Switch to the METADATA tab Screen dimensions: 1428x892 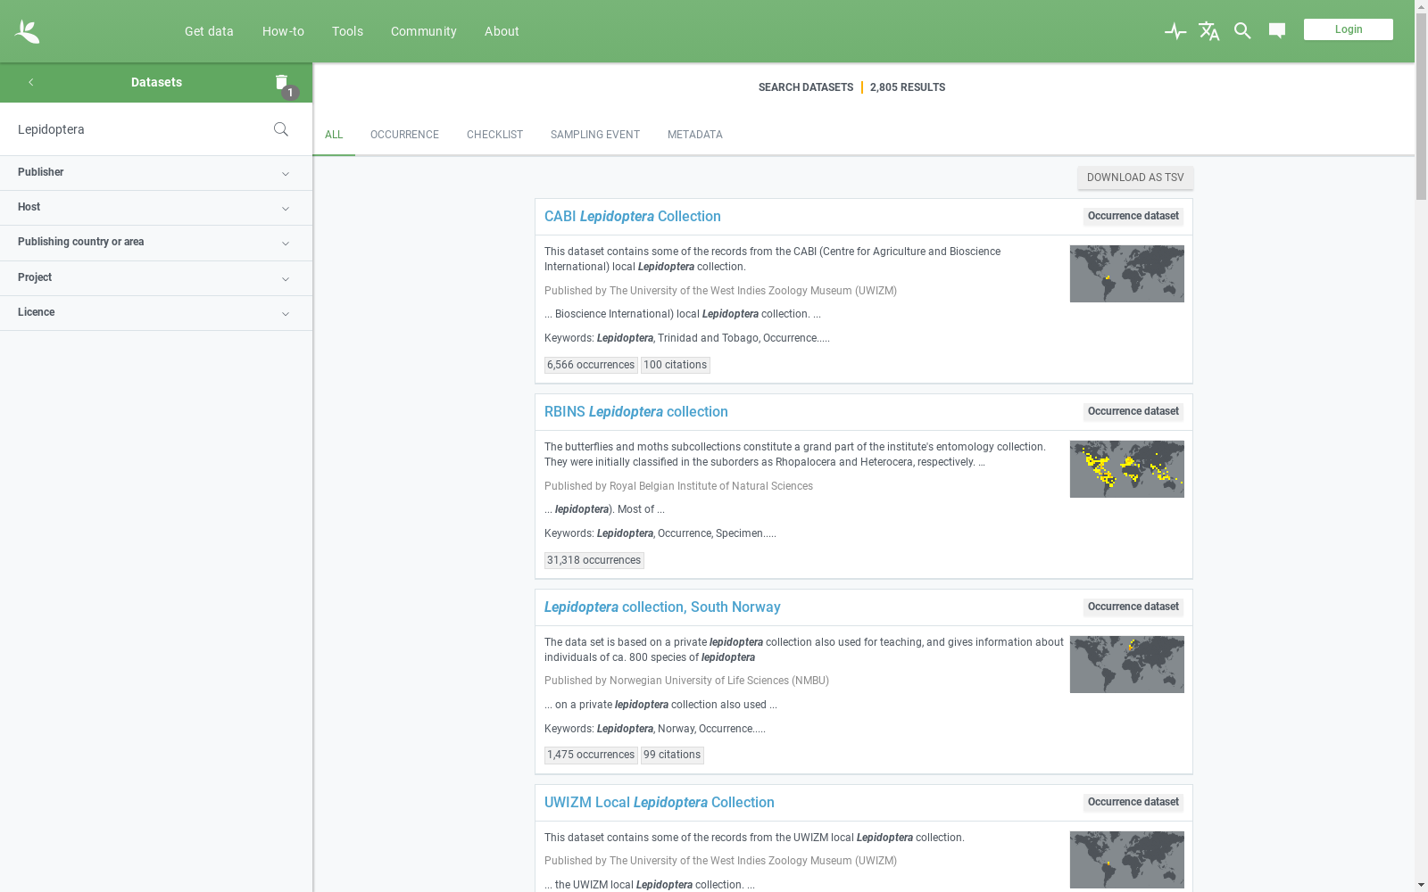pos(695,135)
